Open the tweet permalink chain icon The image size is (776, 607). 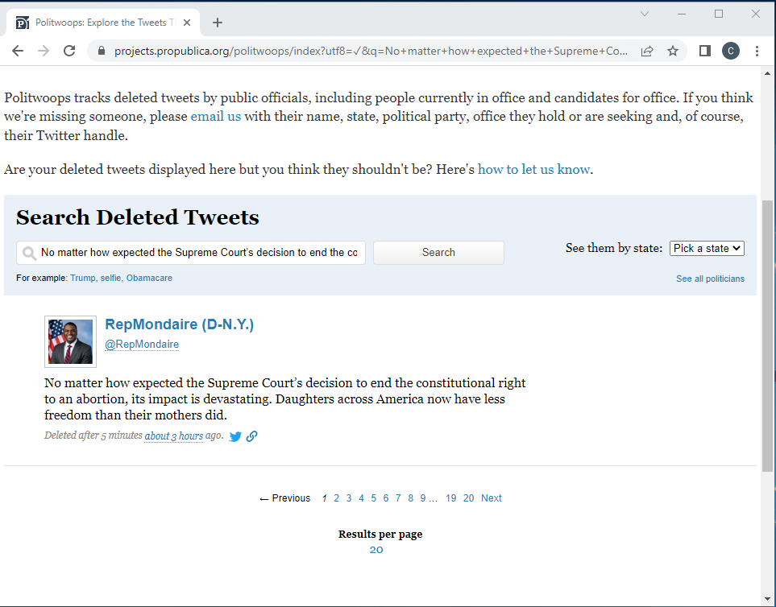(x=252, y=436)
